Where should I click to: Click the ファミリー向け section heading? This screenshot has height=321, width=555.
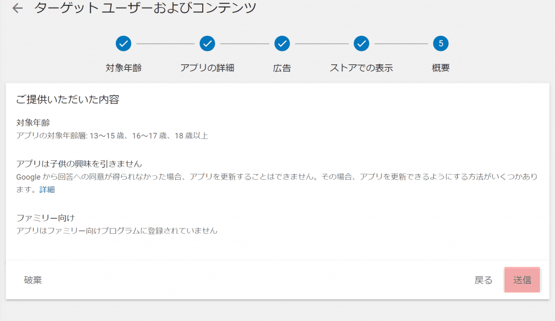click(46, 218)
